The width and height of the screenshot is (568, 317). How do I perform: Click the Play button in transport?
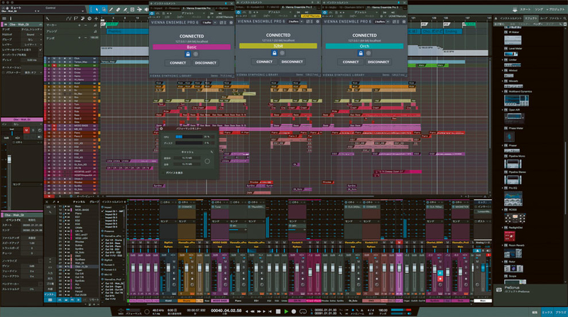286,311
